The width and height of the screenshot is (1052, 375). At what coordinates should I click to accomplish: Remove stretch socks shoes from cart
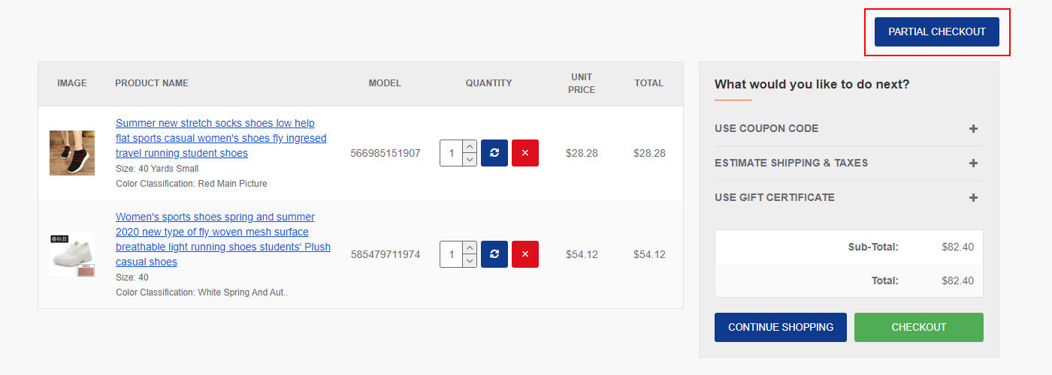point(525,153)
